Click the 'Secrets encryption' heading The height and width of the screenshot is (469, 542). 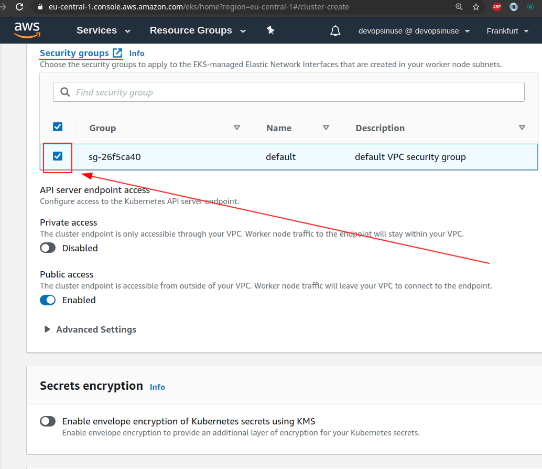click(91, 386)
